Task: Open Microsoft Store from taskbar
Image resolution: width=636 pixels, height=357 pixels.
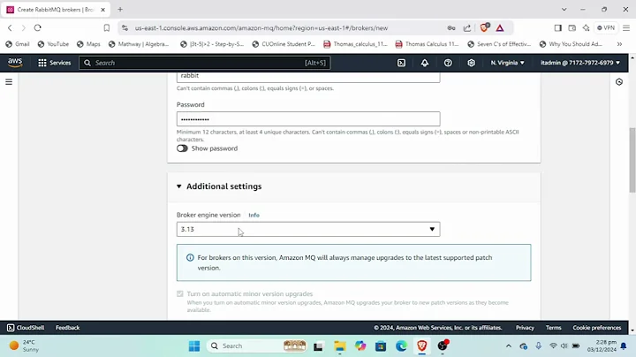Action: tap(381, 346)
